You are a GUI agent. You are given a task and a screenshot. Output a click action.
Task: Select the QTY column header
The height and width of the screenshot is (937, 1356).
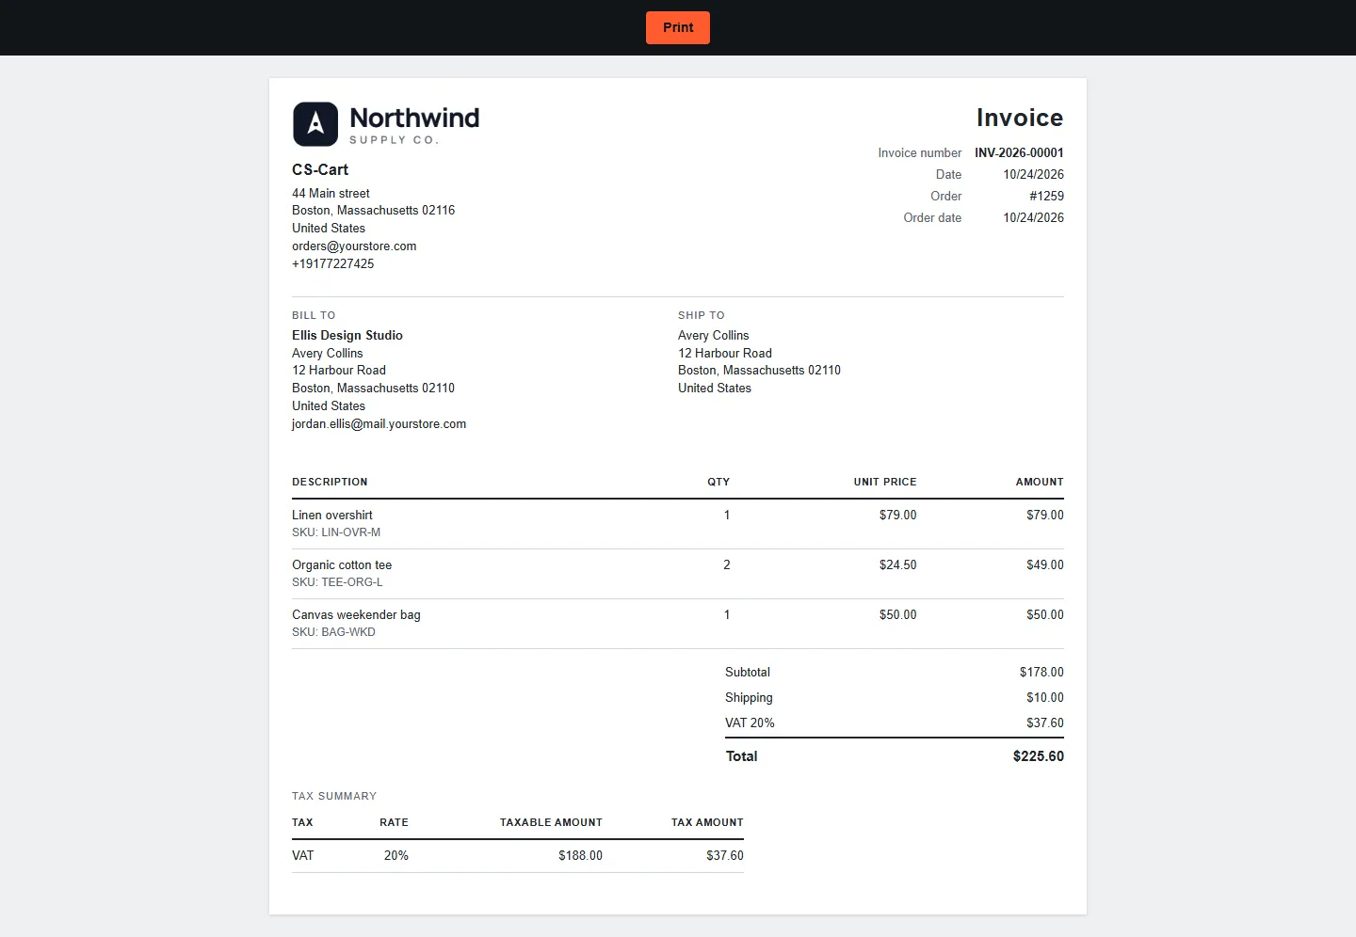(x=718, y=482)
